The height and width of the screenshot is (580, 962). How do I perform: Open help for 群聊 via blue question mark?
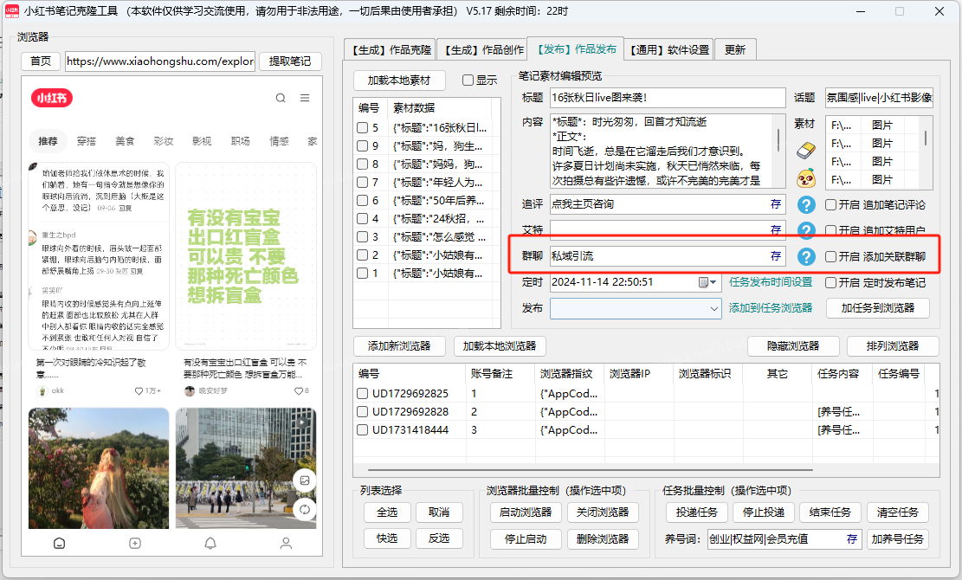tap(806, 257)
